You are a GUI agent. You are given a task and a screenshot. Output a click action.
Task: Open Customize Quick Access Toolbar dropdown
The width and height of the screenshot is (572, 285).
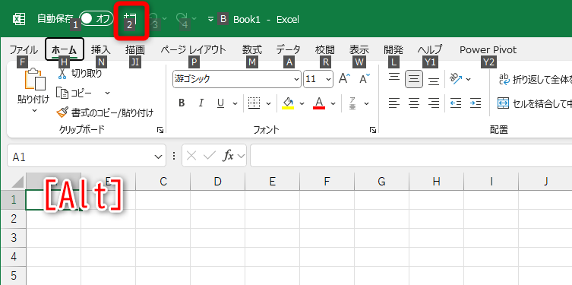tap(210, 19)
